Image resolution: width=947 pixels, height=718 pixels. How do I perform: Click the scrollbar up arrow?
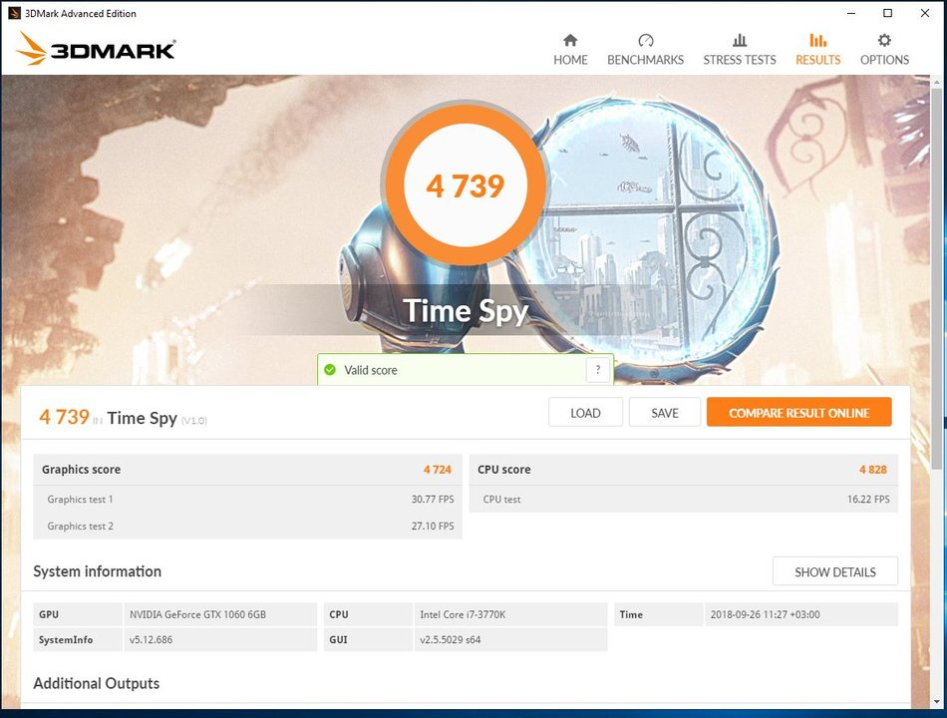tap(937, 81)
